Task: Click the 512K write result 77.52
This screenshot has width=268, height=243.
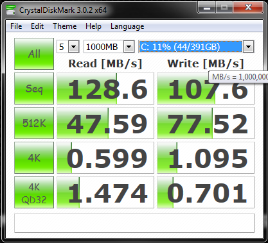Action: click(x=206, y=123)
